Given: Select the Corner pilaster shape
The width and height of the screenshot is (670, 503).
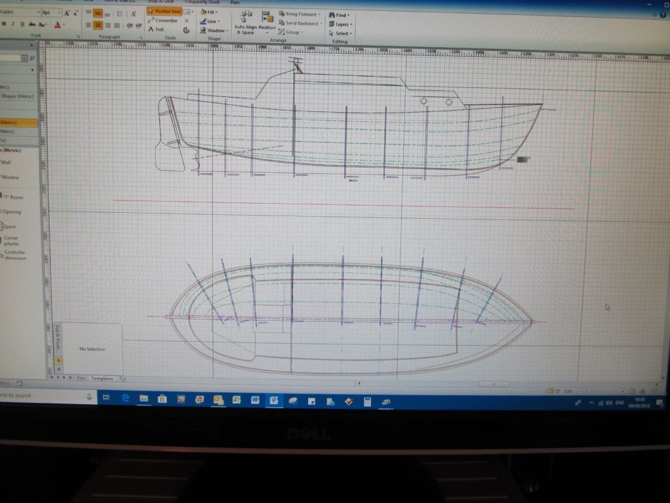Looking at the screenshot, I should pos(10,241).
